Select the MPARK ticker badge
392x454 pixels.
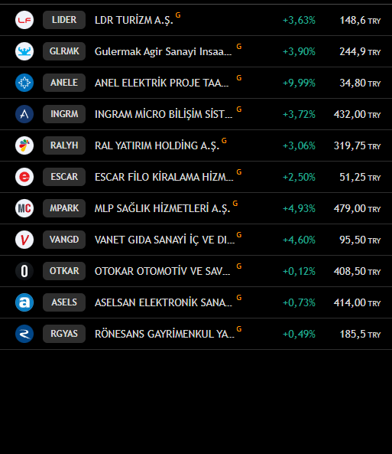64,208
